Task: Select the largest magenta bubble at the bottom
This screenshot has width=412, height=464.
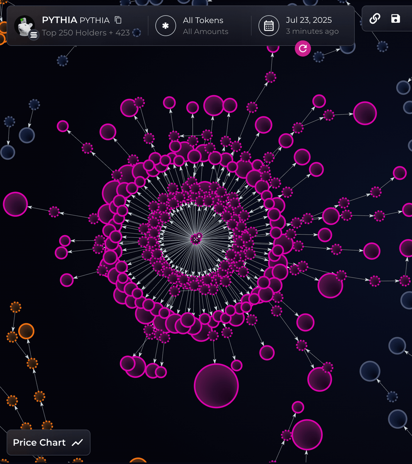Action: click(216, 386)
